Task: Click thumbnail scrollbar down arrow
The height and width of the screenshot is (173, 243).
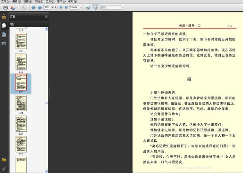Action: pyautogui.click(x=47, y=171)
